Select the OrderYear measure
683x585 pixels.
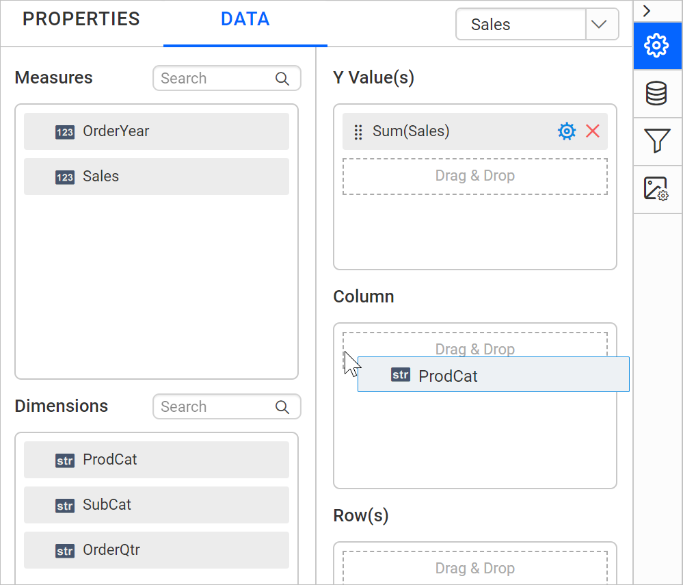[x=156, y=131]
